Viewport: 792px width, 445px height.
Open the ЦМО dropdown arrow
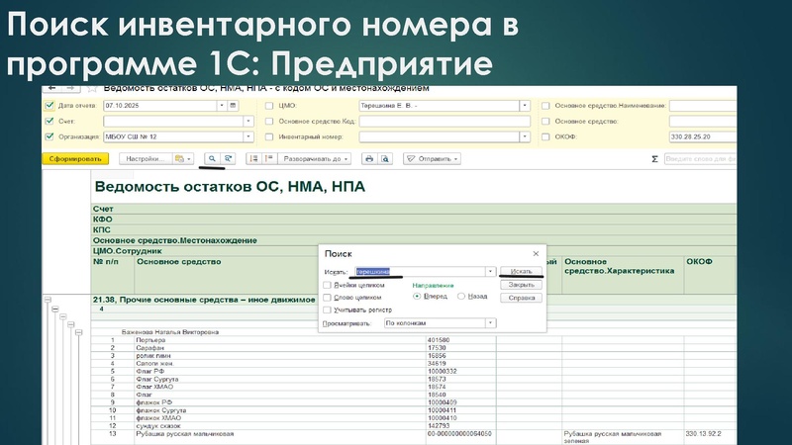(525, 106)
